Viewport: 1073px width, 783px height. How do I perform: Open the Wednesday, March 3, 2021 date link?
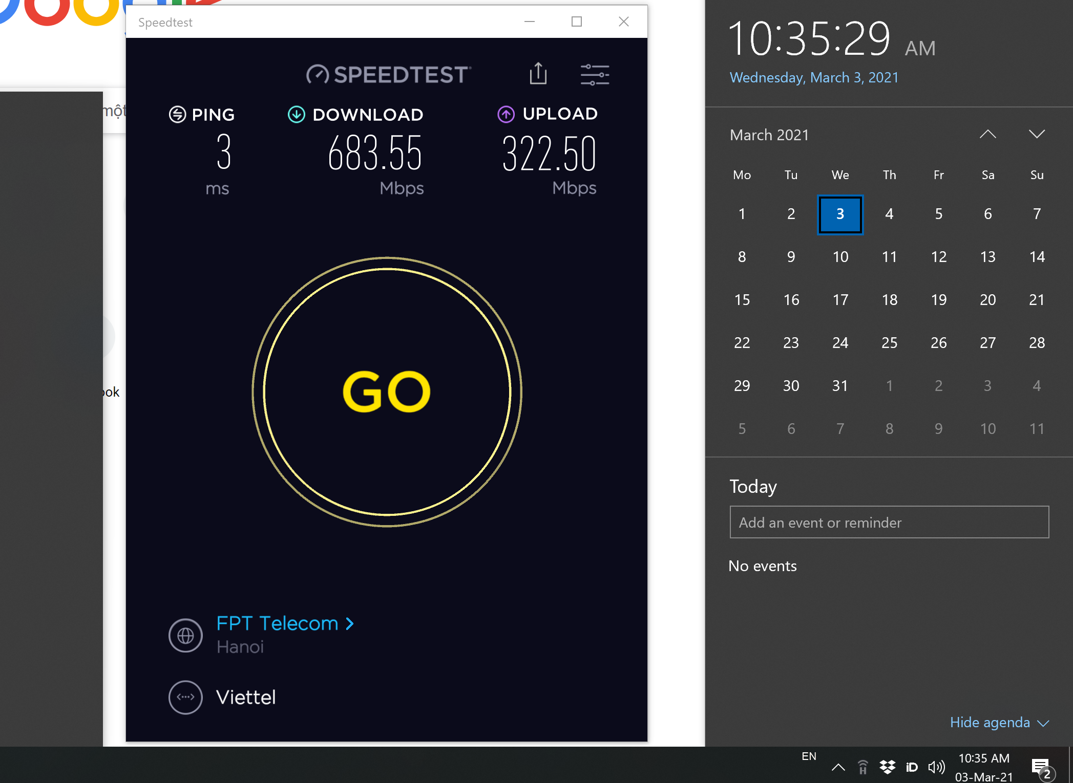(814, 77)
